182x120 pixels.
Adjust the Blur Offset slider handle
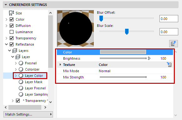(x=101, y=18)
